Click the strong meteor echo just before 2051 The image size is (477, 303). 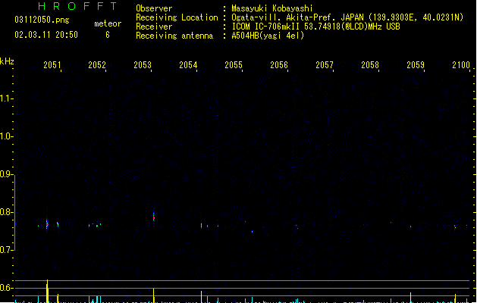47,224
